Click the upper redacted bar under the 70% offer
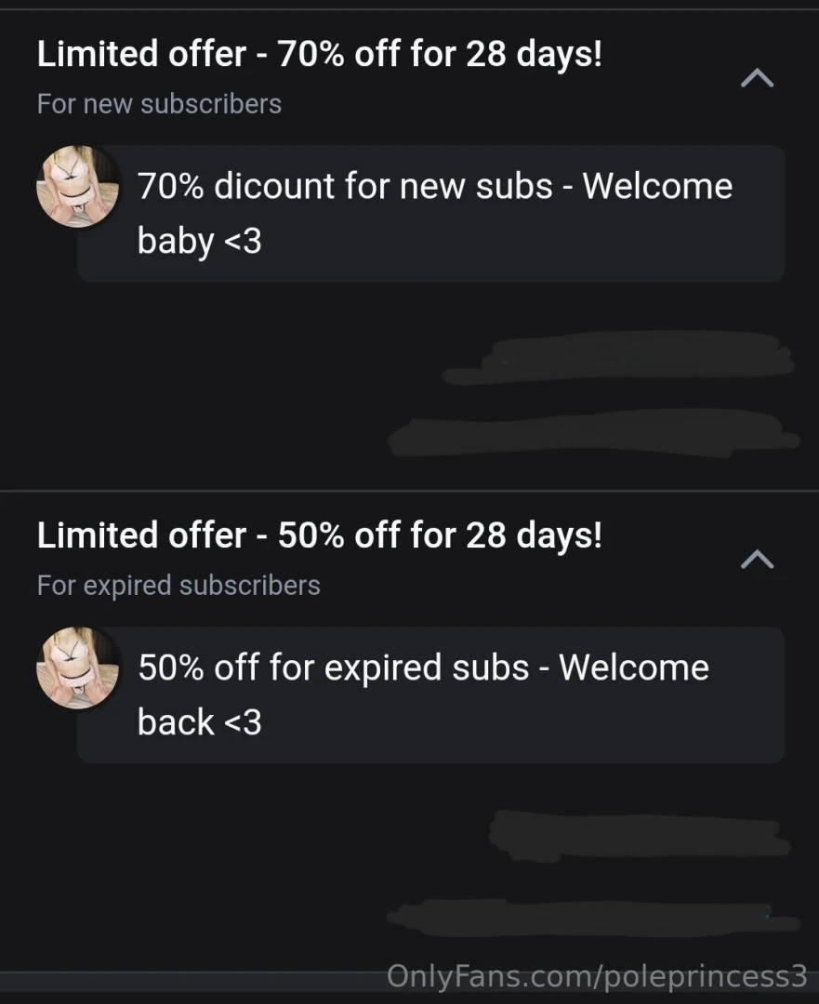The height and width of the screenshot is (1004, 819). 618,358
